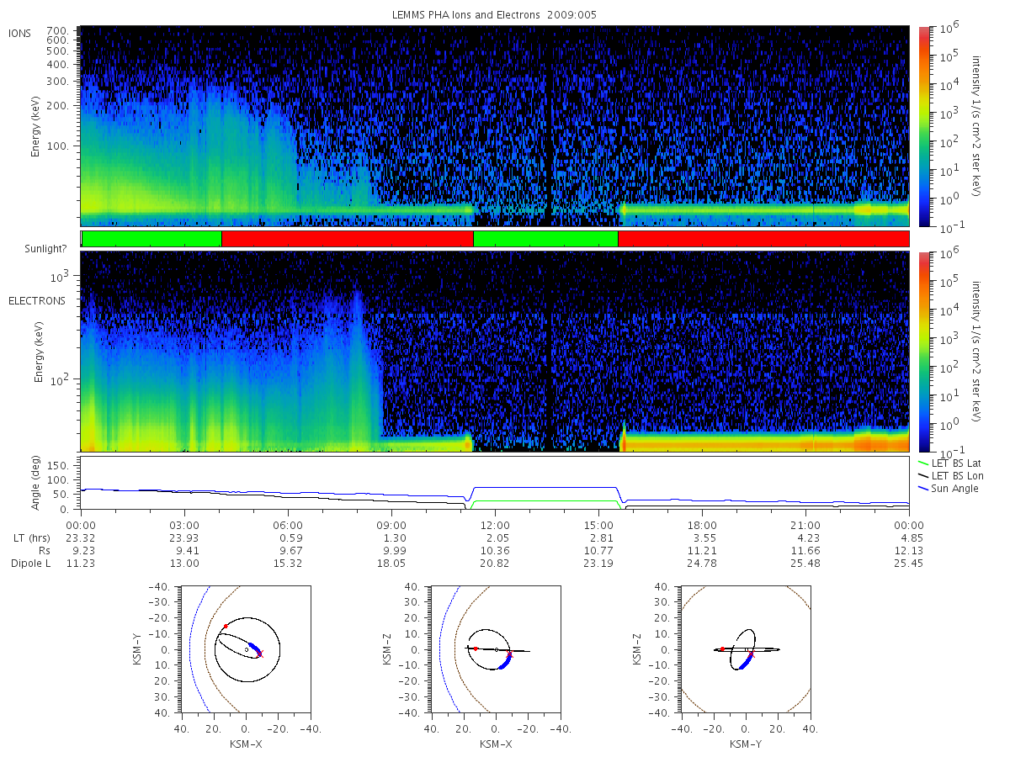Click the Dipole L value 18.05

391,564
